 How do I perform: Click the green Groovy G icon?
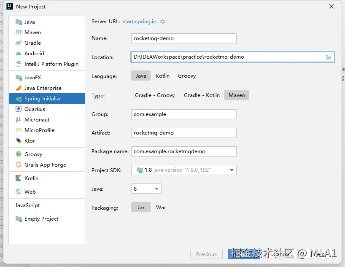click(19, 154)
